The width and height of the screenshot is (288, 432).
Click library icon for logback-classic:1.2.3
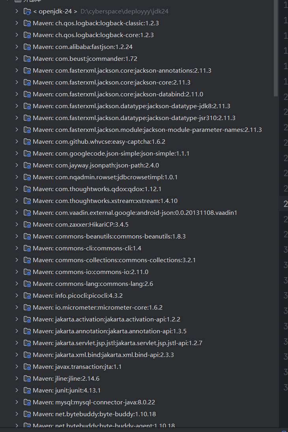pyautogui.click(x=27, y=23)
